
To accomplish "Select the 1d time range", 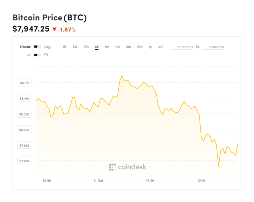I will coord(97,47).
